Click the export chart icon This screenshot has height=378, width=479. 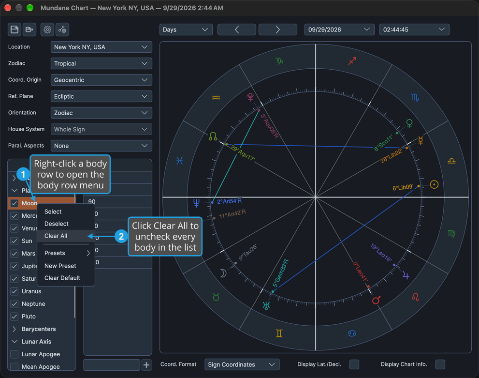pyautogui.click(x=29, y=30)
